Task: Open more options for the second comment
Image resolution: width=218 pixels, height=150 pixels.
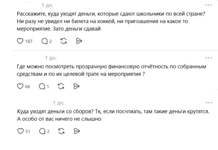Action: tap(208, 58)
